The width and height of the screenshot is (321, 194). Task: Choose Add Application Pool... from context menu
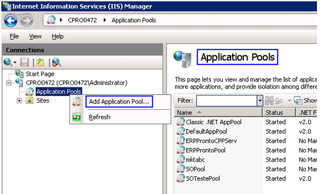click(x=119, y=101)
